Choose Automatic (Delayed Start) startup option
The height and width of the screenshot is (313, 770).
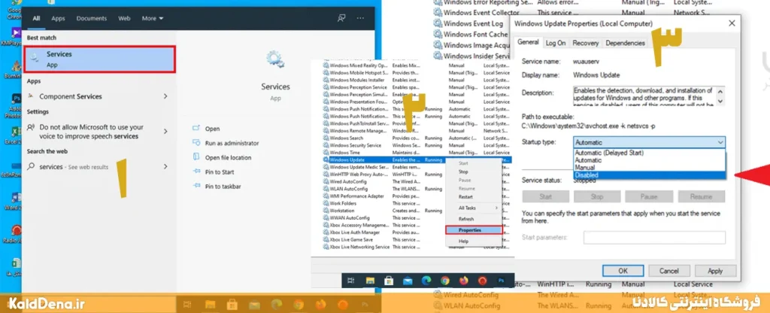coord(649,153)
